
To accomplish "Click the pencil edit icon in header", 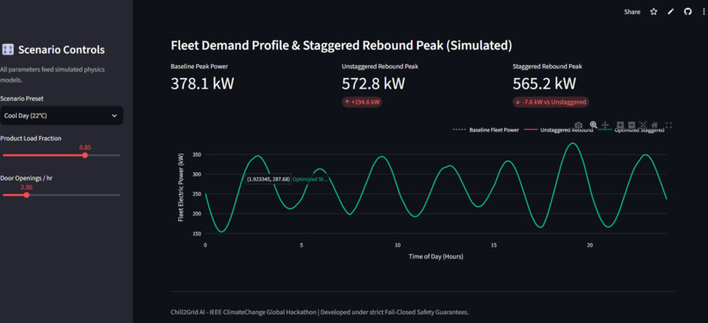I will [x=670, y=12].
